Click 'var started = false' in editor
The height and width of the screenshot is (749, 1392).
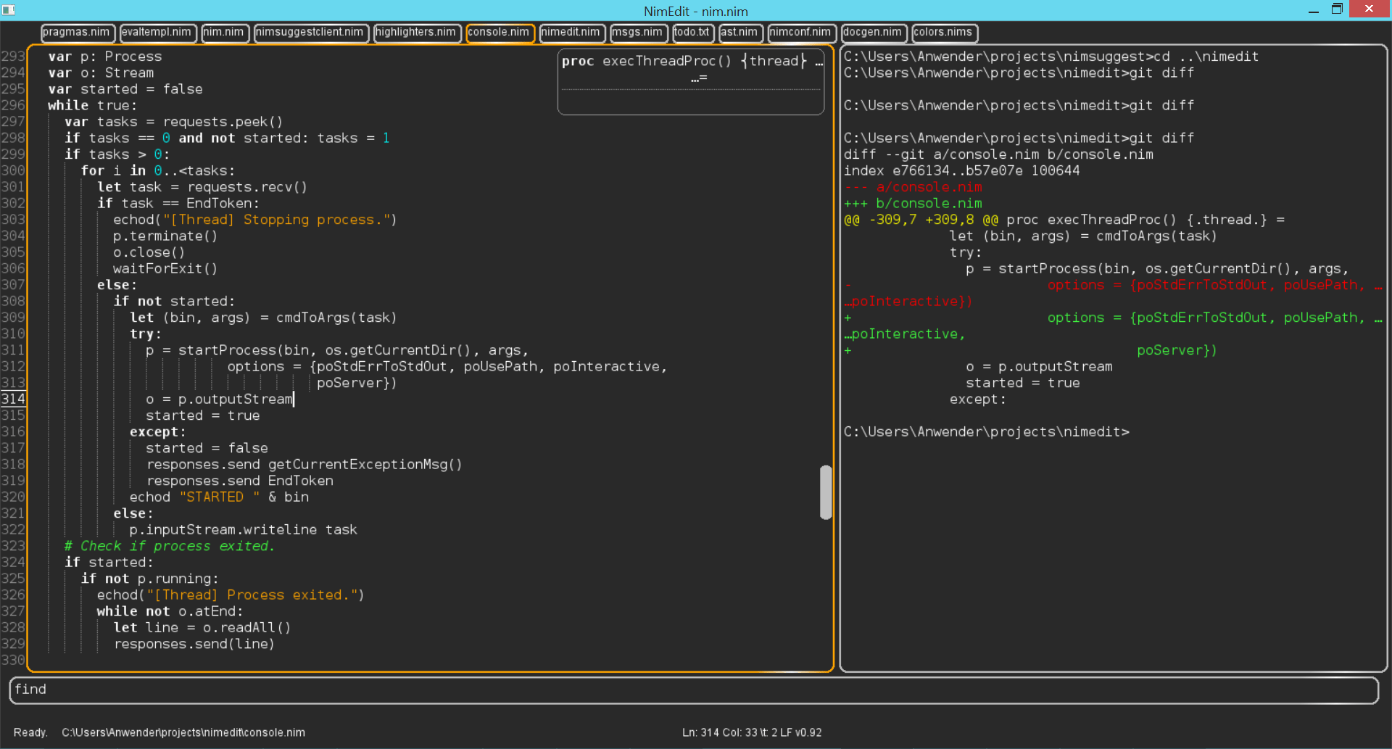pos(125,89)
